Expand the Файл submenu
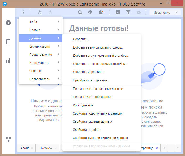 click(x=41, y=22)
